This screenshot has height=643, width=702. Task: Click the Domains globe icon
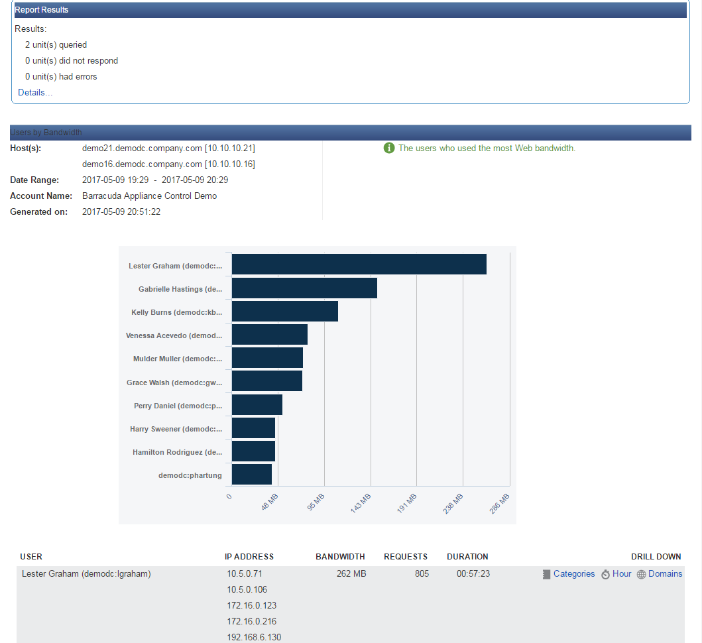[641, 575]
